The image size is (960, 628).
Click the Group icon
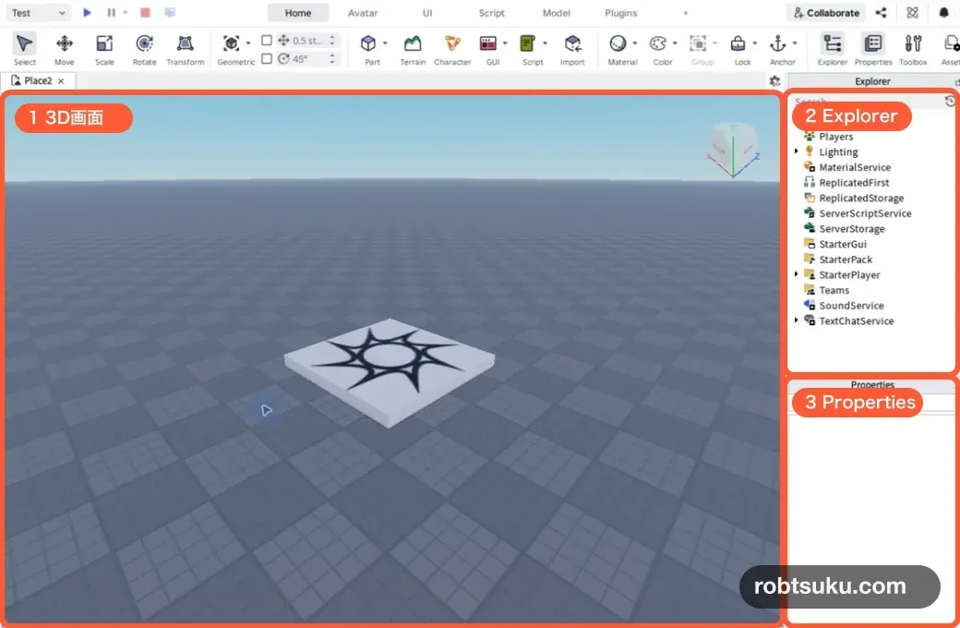point(698,43)
